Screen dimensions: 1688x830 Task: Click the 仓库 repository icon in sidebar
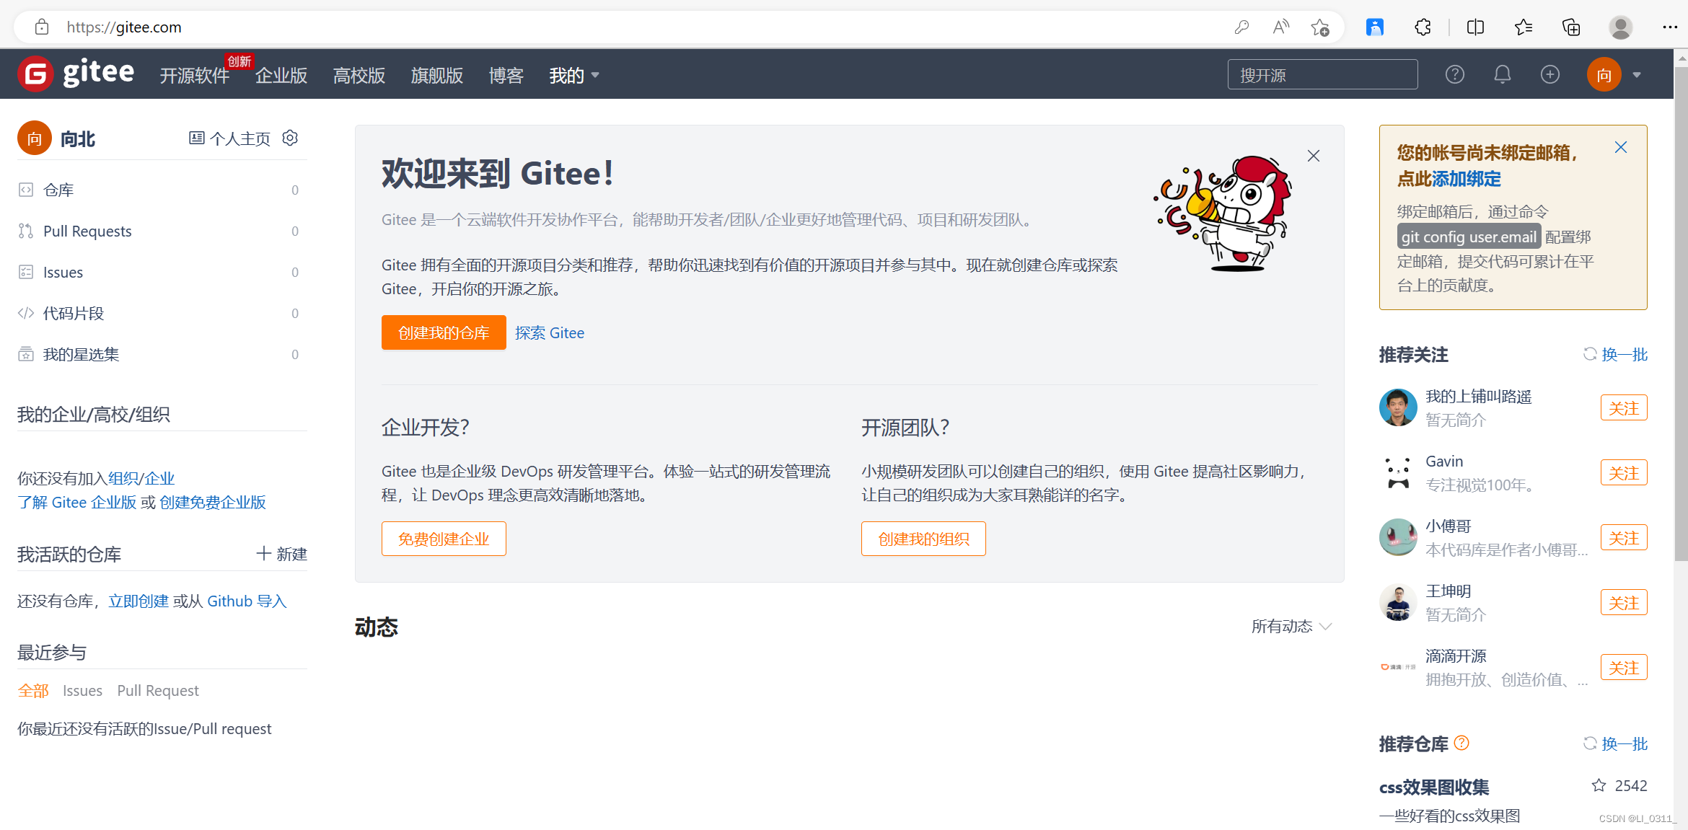coord(26,190)
